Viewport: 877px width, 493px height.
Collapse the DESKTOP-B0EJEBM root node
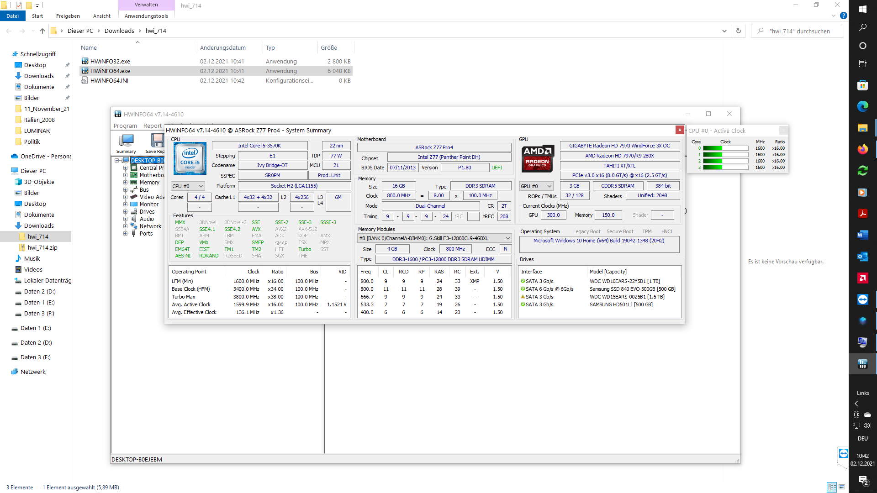(117, 161)
